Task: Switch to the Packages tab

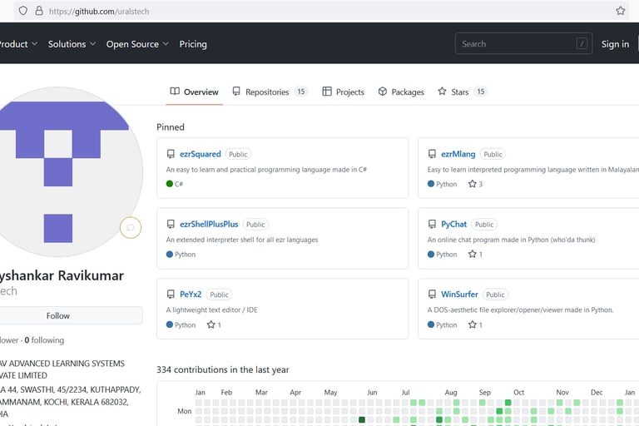Action: pos(401,92)
